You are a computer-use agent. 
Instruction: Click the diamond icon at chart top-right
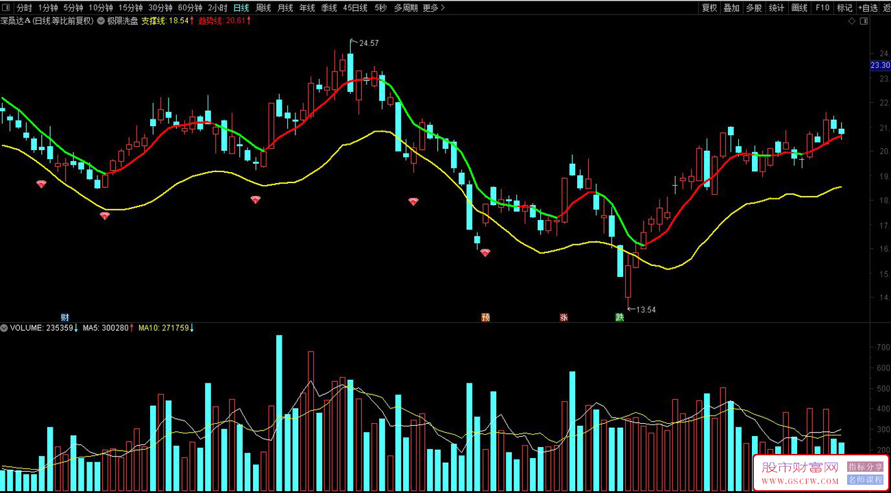tap(852, 21)
